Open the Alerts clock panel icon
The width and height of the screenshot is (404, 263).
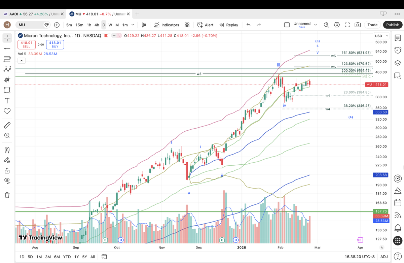(x=398, y=51)
